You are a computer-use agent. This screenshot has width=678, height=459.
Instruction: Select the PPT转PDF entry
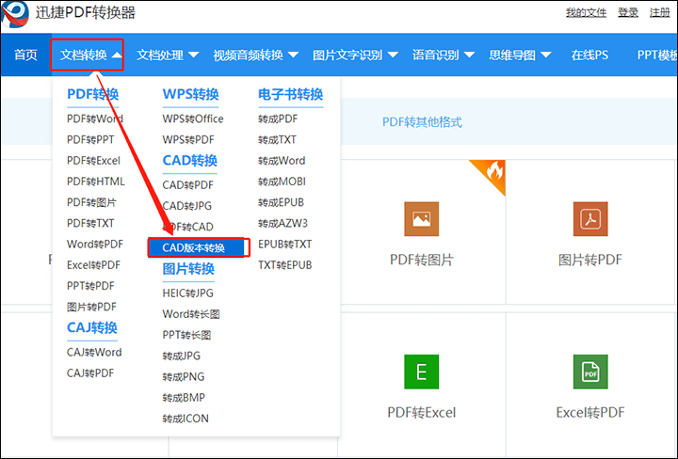(90, 286)
